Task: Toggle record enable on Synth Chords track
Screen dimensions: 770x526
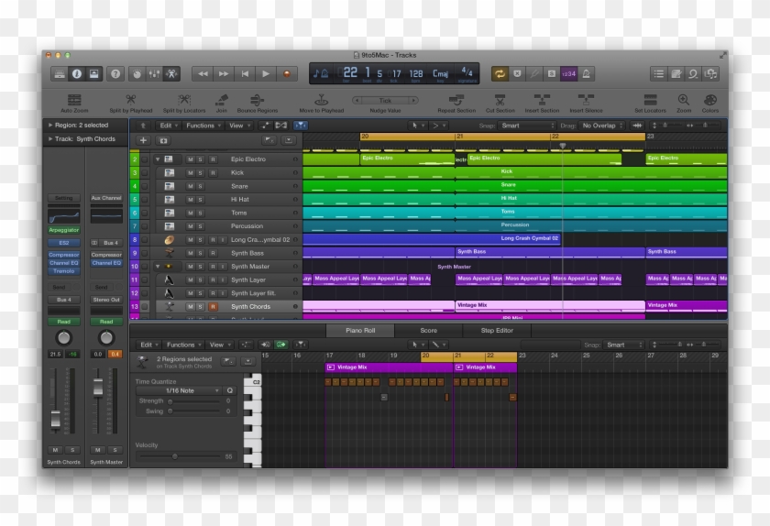Action: click(x=213, y=306)
